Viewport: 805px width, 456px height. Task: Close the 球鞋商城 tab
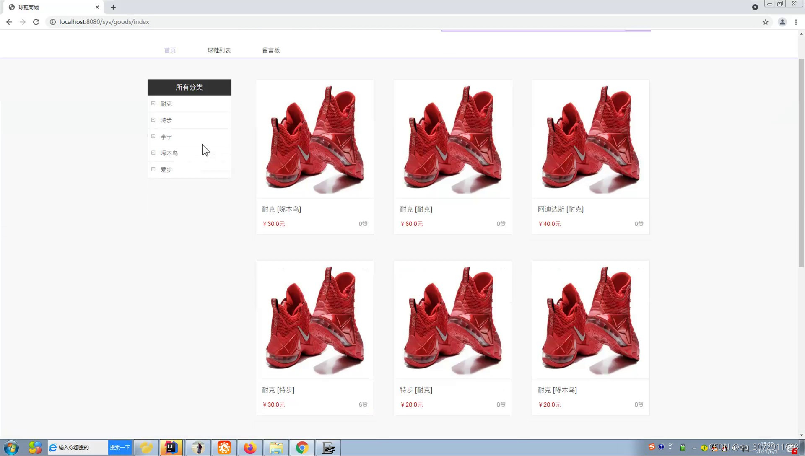[97, 7]
